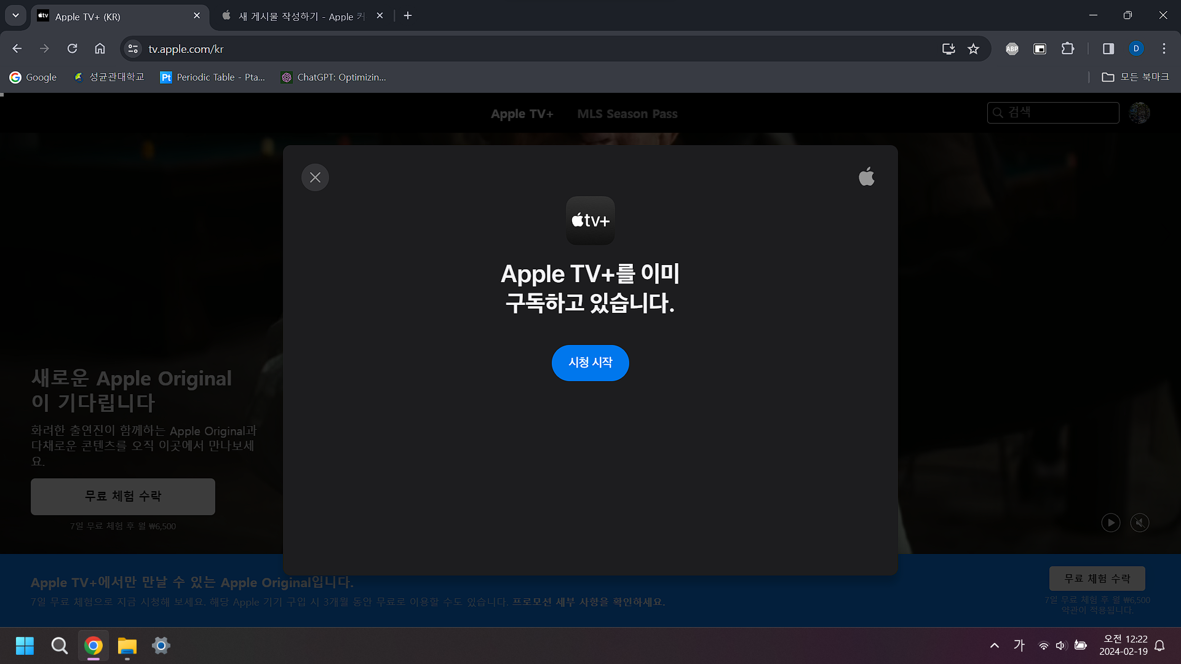Open the Chrome extensions puzzle icon

point(1068,49)
